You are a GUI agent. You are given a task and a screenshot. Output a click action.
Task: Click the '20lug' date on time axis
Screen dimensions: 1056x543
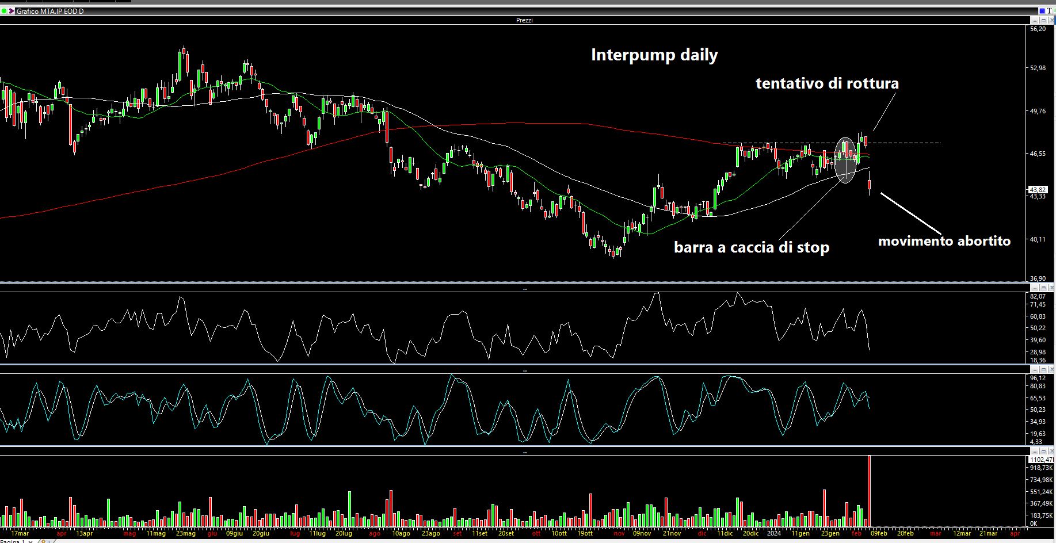[x=344, y=534]
